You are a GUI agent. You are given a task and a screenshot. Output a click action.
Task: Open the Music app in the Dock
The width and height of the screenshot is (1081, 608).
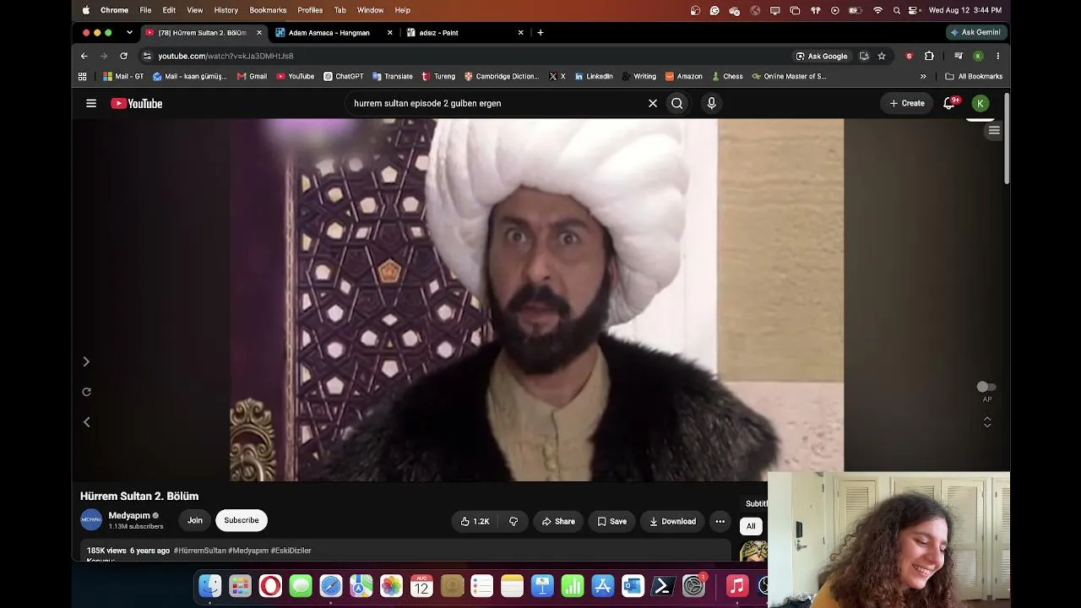(x=737, y=585)
